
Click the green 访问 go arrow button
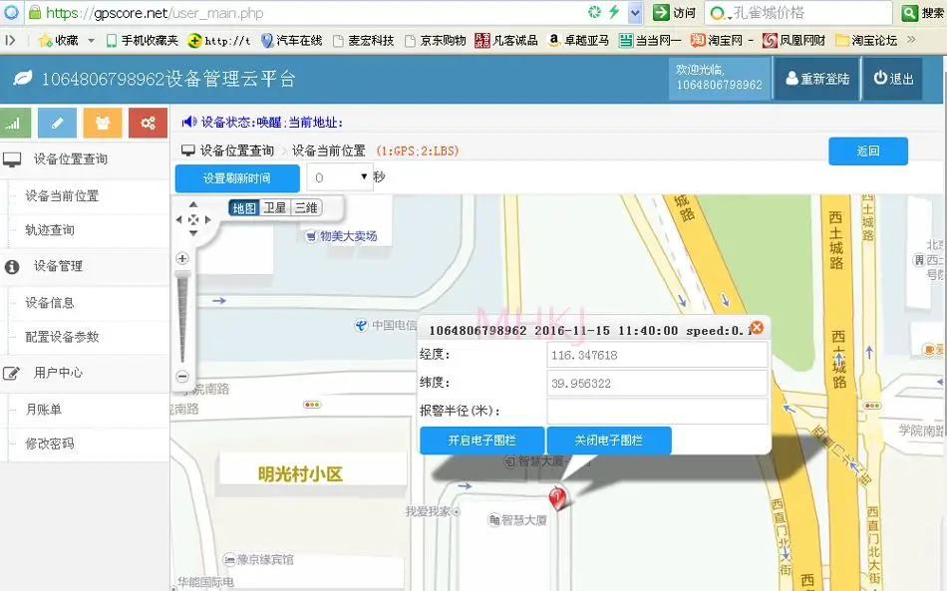[x=661, y=13]
